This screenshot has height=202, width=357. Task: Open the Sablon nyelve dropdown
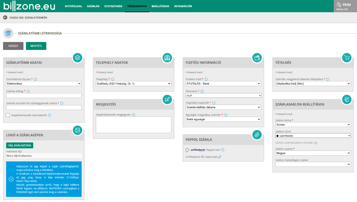313,153
